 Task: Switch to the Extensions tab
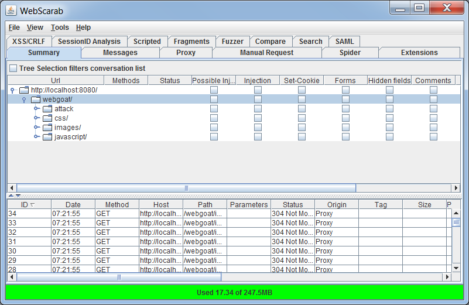pyautogui.click(x=419, y=53)
